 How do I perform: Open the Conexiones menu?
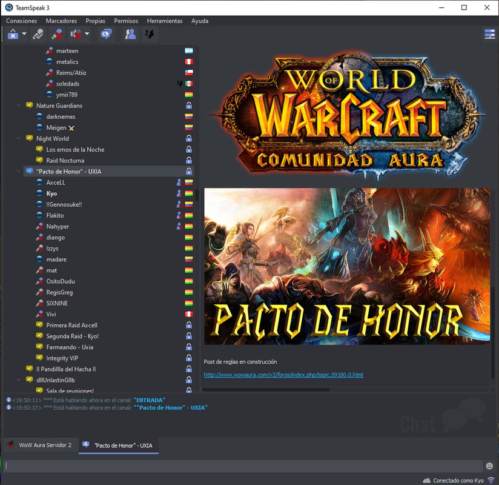[x=21, y=21]
